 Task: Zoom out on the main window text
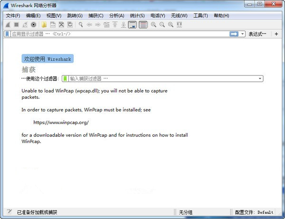tap(162, 25)
